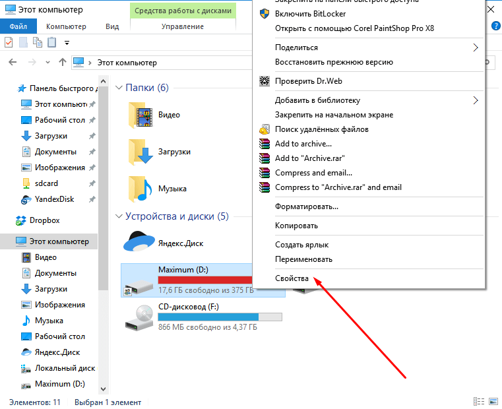Choose Восстановить прежнюю версию

(368, 62)
